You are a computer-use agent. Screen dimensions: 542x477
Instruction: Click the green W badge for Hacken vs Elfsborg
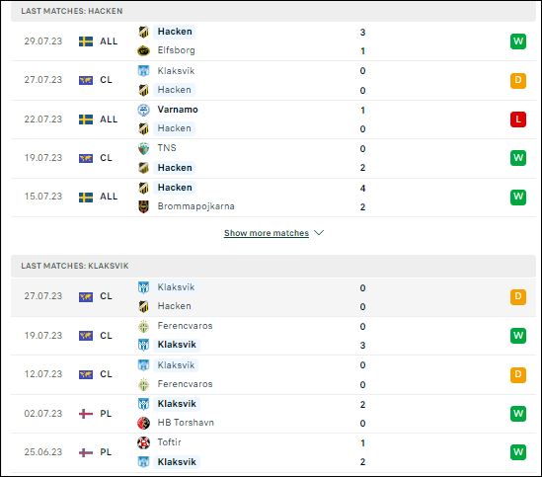coord(517,41)
